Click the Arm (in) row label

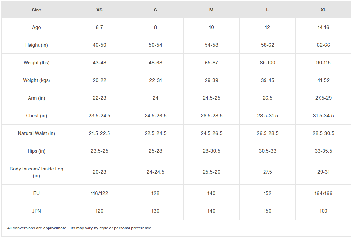point(36,98)
